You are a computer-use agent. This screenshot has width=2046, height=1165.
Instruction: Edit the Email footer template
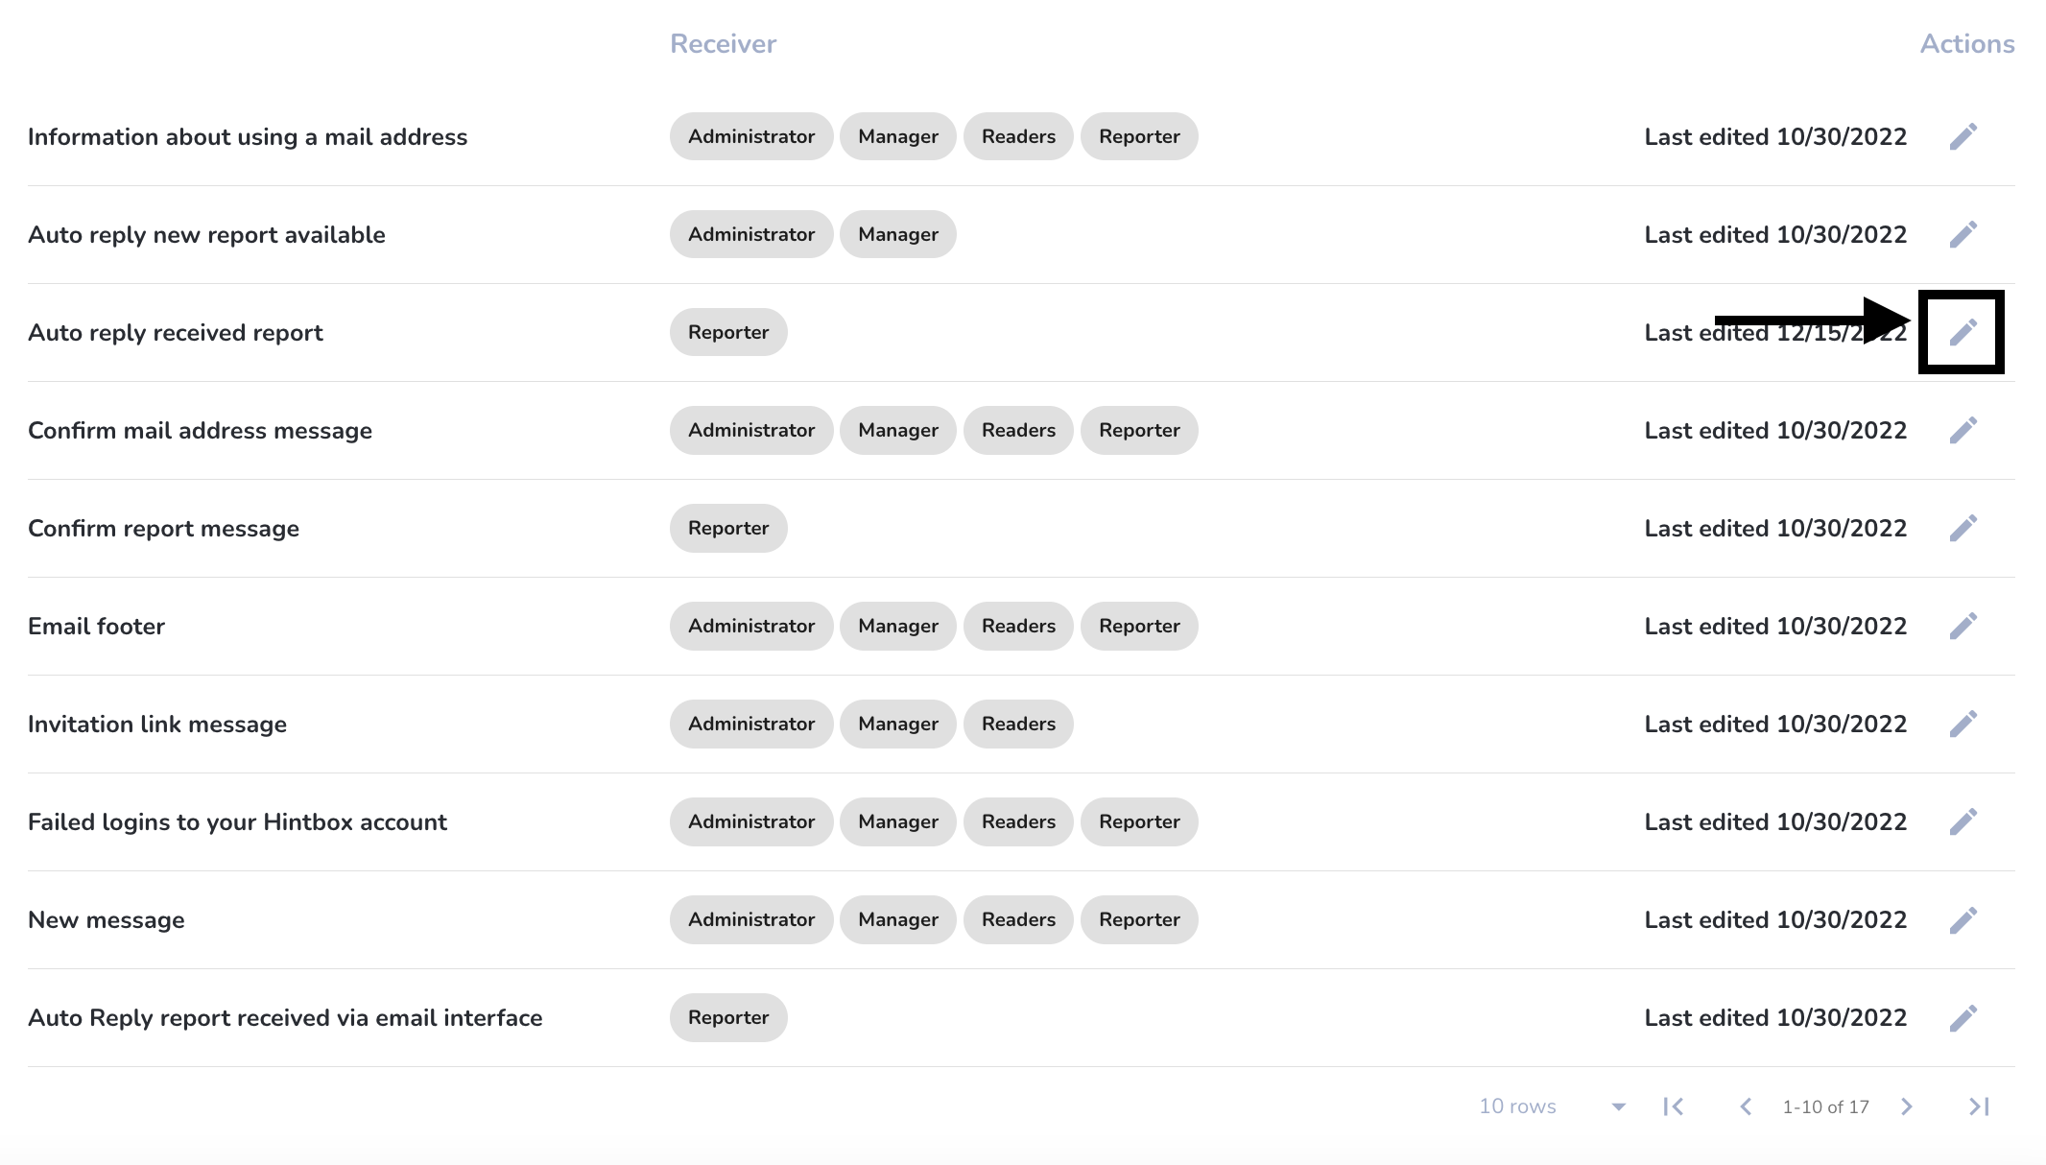pos(1963,626)
